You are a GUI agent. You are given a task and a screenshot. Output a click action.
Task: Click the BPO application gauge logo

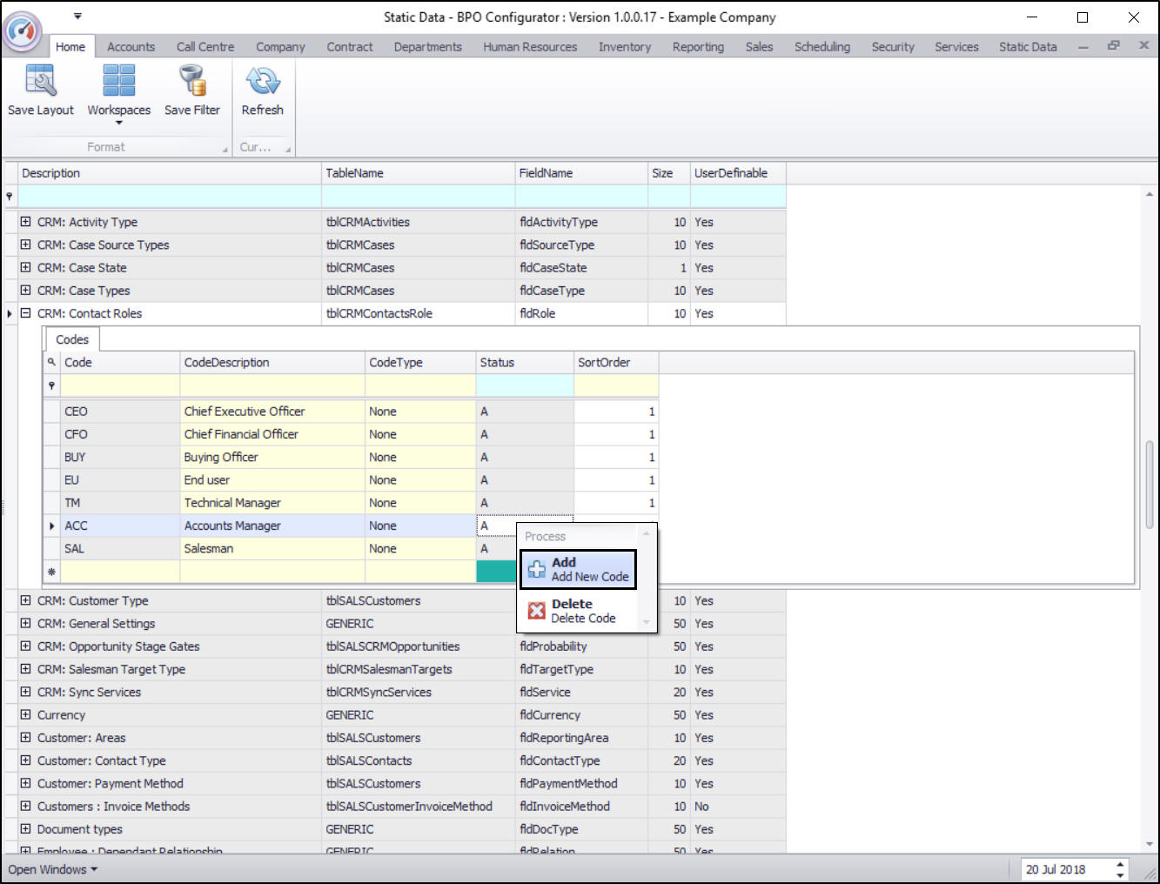click(x=22, y=30)
